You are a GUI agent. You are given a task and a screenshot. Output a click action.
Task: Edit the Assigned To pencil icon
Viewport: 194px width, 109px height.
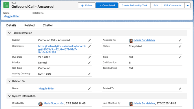pos(180,40)
